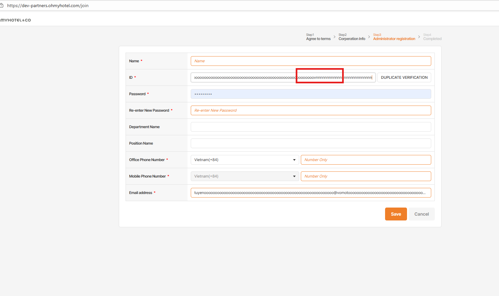Click the MYHOTEL&CO logo
This screenshot has height=296, width=499.
point(15,20)
